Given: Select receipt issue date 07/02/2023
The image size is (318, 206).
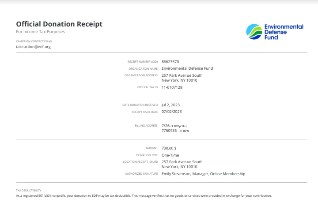Looking at the screenshot, I should tap(171, 112).
